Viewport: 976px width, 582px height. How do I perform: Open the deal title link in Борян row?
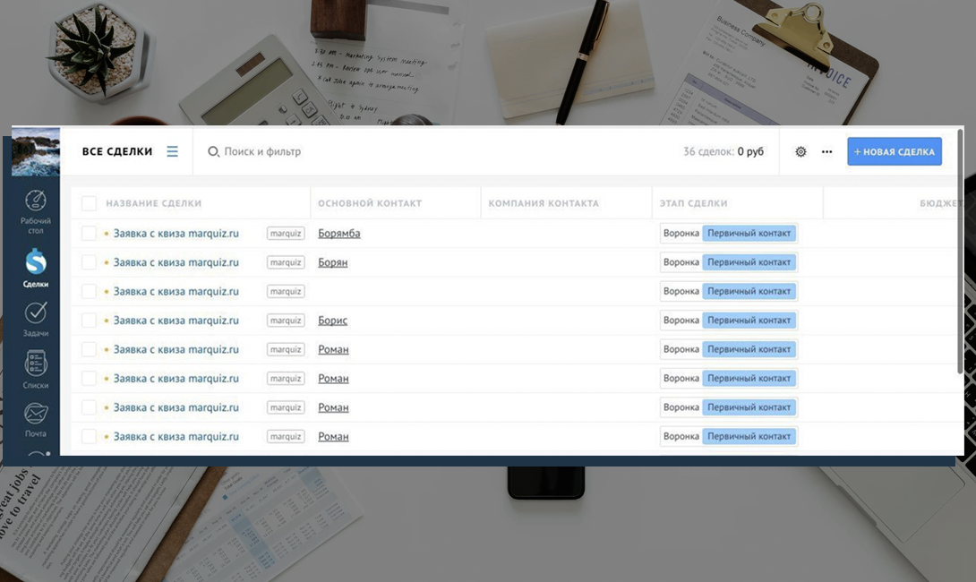[176, 262]
